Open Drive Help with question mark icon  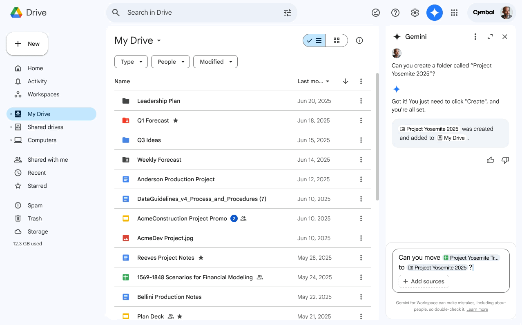[x=395, y=13]
